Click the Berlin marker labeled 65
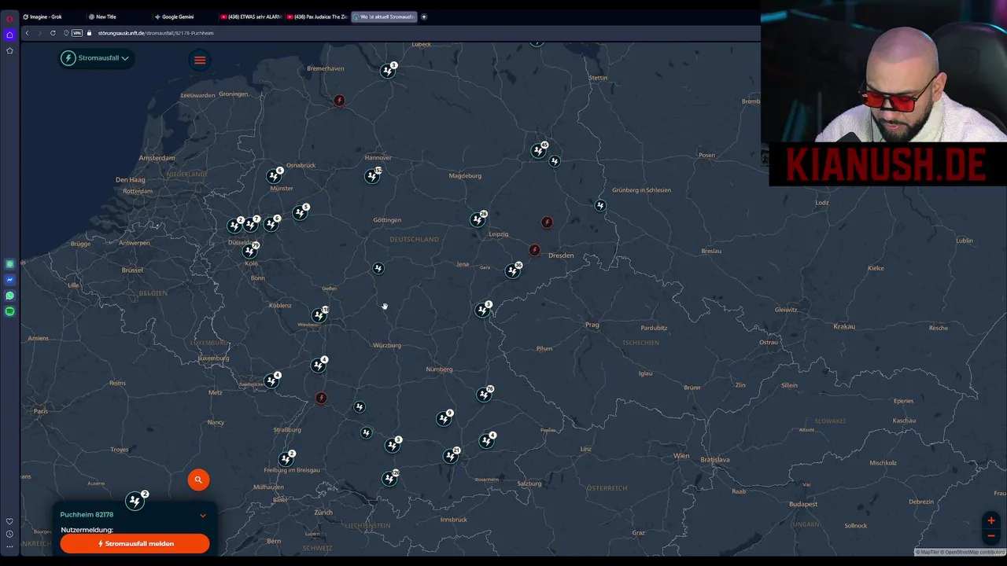 pos(539,149)
